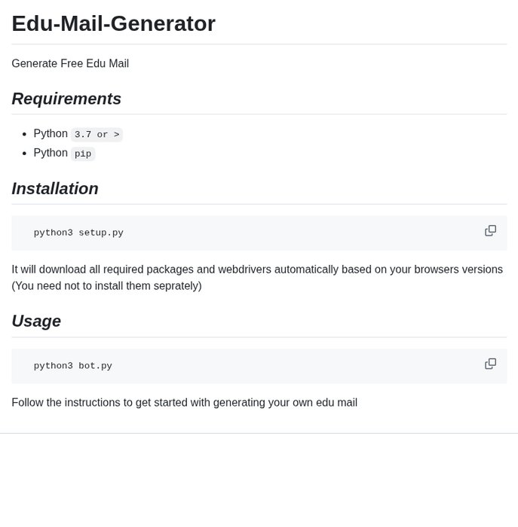Click the "python3 setup.py" code text
This screenshot has width=518, height=527.
coord(78,233)
